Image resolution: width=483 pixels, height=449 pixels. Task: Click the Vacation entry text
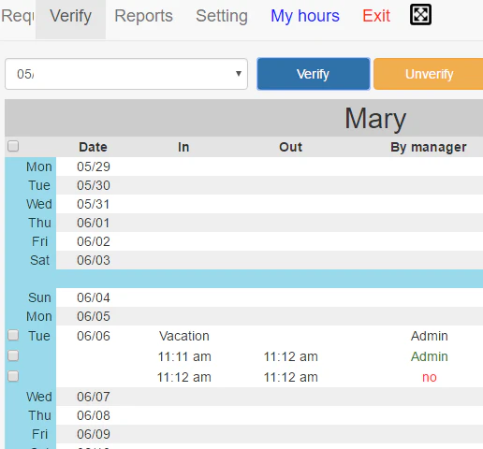(x=184, y=336)
